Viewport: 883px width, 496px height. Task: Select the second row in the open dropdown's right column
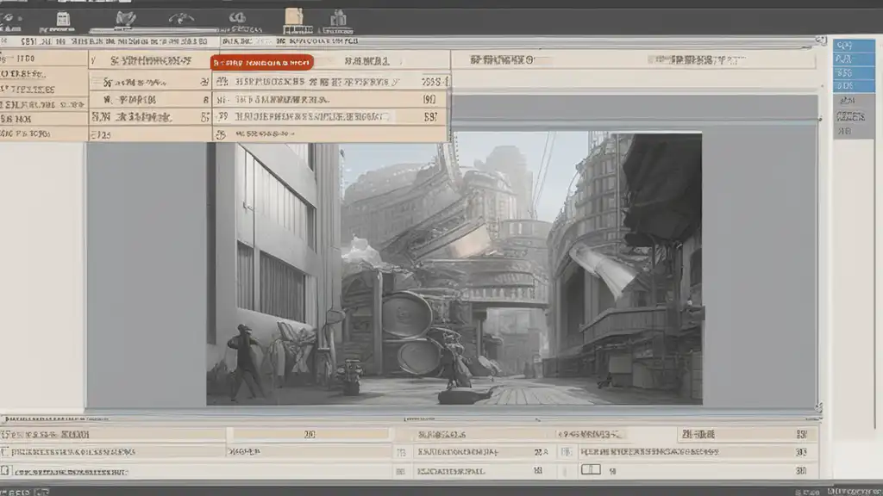[328, 99]
